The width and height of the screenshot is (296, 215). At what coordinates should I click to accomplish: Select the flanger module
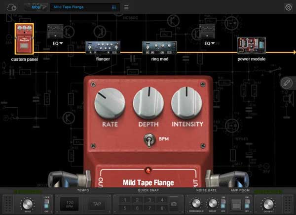103,47
